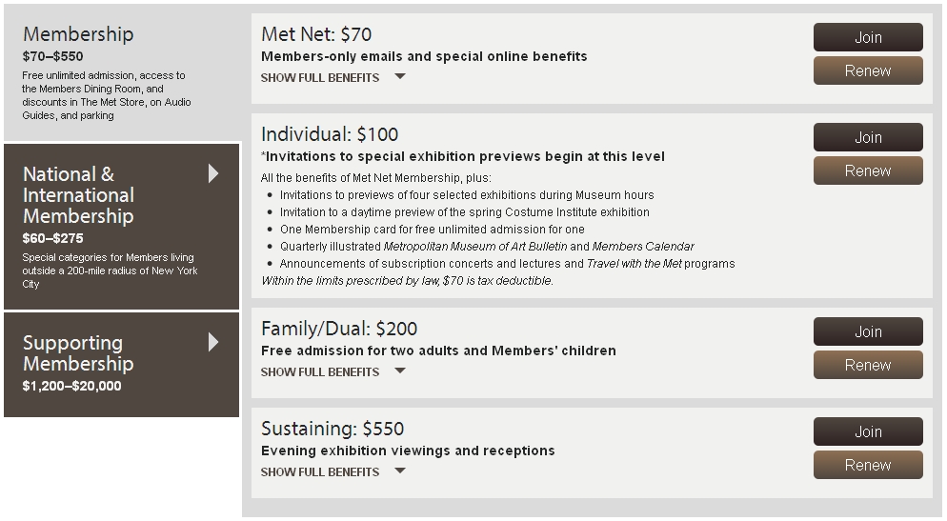Join the Individual $100 membership
The image size is (947, 521).
pyautogui.click(x=868, y=137)
